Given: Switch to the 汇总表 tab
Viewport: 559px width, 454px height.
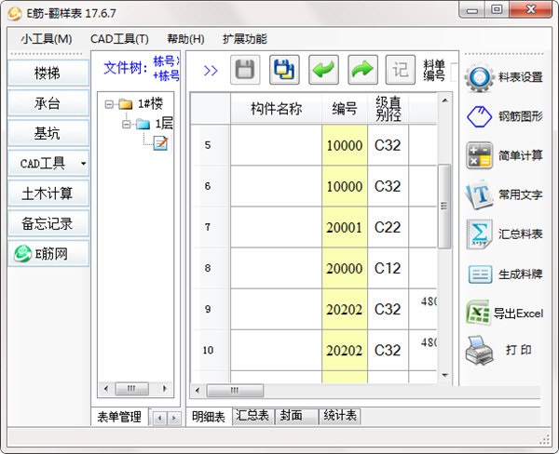Looking at the screenshot, I should (x=252, y=416).
